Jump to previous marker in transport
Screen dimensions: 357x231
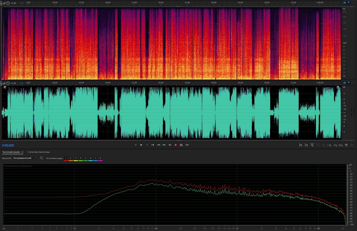153,145
